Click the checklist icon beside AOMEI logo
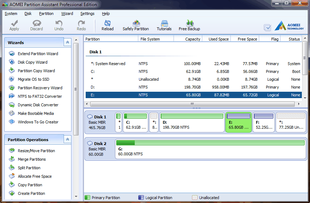The height and width of the screenshot is (203, 310). (x=267, y=27)
